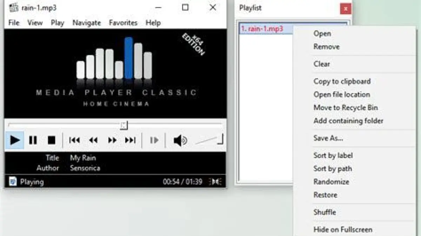Toggle Hide on Fullscreen option
The height and width of the screenshot is (236, 421).
342,230
